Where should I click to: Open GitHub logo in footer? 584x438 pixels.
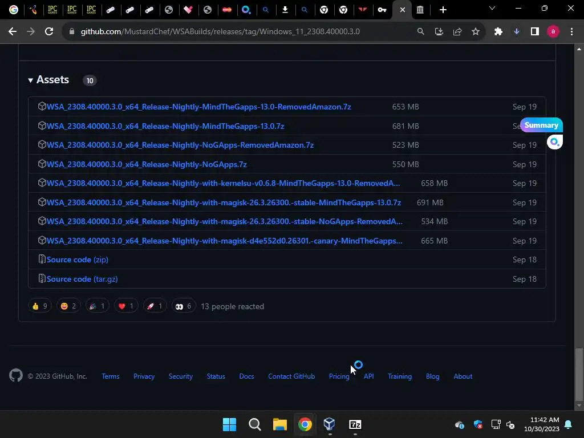point(16,375)
